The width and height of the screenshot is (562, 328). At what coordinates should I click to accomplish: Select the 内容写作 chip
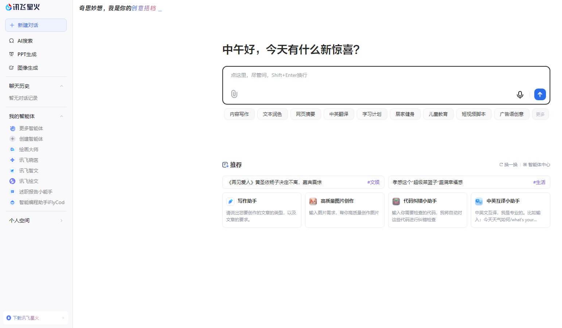(x=239, y=114)
